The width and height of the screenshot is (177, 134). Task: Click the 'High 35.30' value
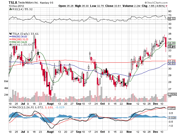coord(82,6)
